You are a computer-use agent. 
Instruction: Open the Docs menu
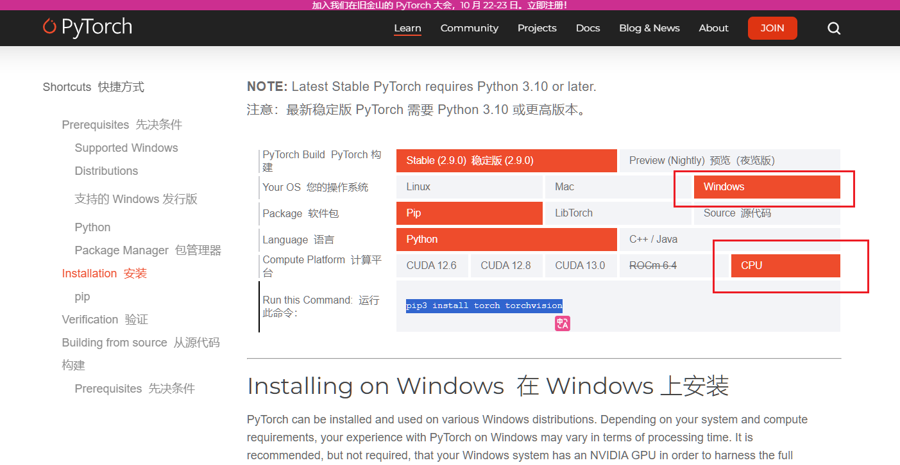[588, 28]
